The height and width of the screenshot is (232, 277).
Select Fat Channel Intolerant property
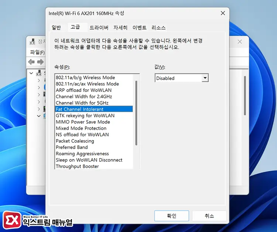pyautogui.click(x=94, y=109)
